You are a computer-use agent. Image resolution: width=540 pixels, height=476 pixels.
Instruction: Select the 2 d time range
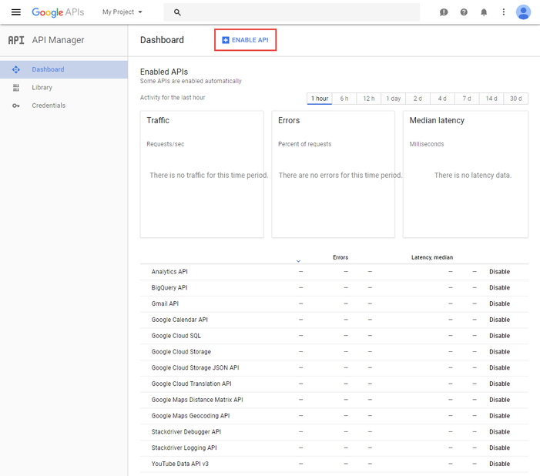[x=418, y=99]
